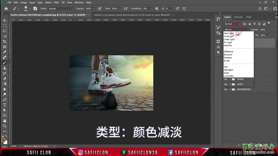Viewport: 278px width, 156px height.
Task: Expand the GIANT layer group
Action: (x=230, y=85)
